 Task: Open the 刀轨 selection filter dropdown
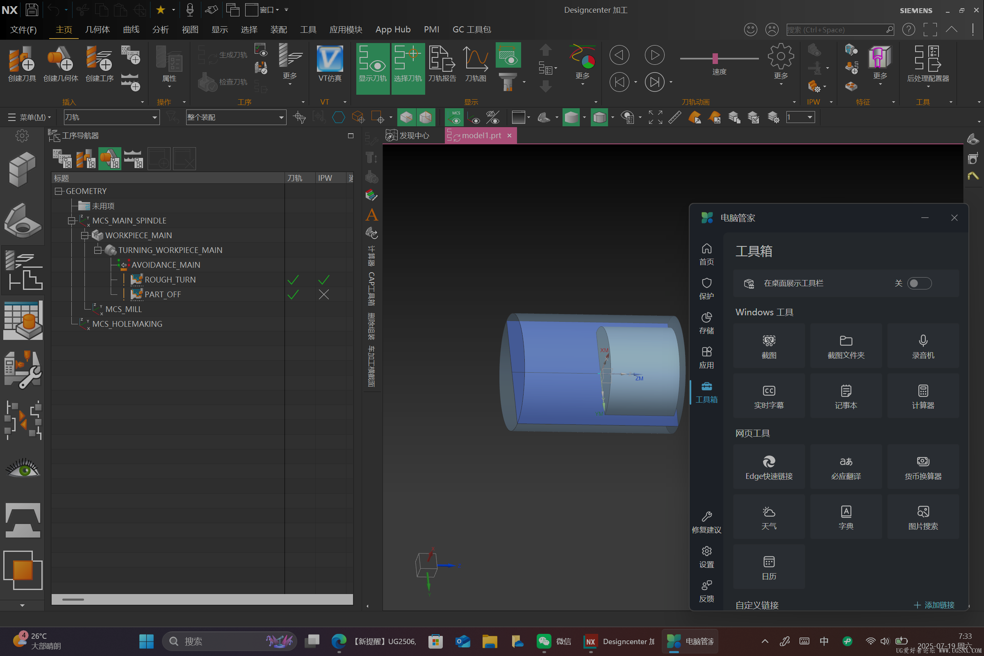pyautogui.click(x=155, y=118)
